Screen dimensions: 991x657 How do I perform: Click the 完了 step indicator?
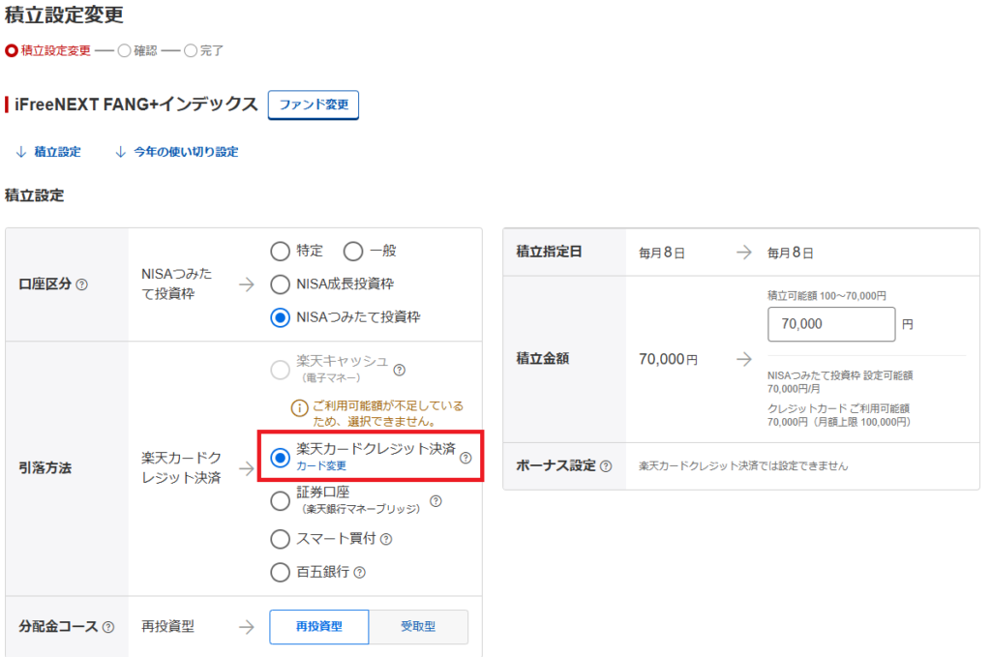point(203,50)
